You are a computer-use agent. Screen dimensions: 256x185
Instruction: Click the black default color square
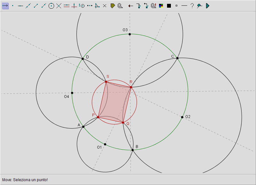coord(169,6)
